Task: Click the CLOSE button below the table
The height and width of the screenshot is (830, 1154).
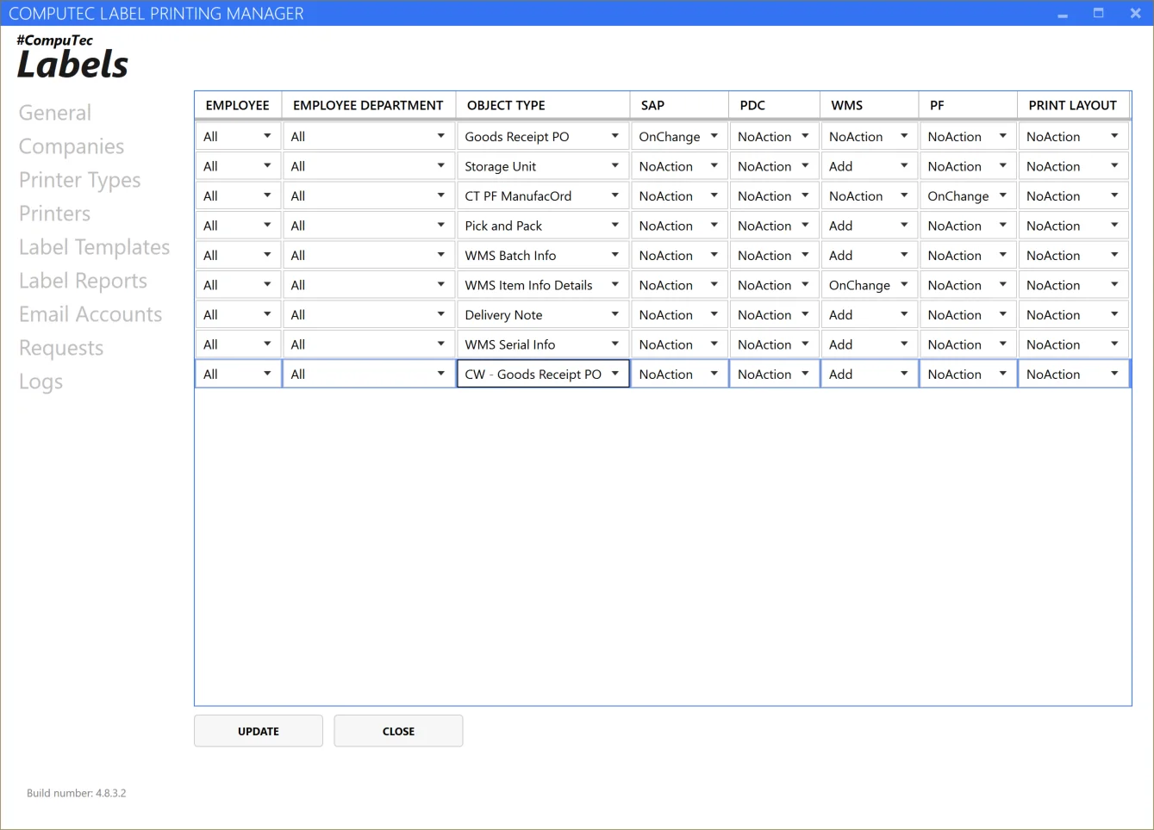Action: (398, 731)
